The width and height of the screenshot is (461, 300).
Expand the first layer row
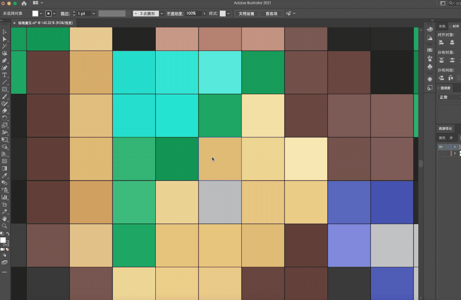[x=455, y=147]
